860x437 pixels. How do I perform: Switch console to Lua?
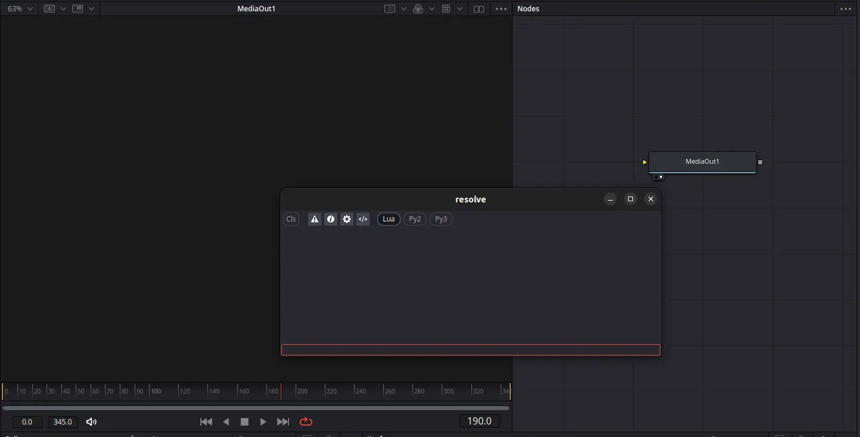tap(389, 219)
